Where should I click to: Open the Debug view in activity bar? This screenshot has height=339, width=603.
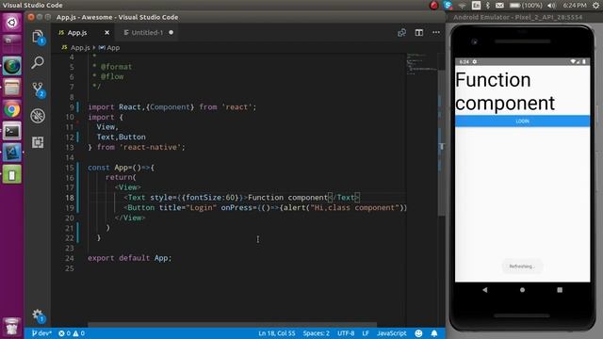click(38, 116)
